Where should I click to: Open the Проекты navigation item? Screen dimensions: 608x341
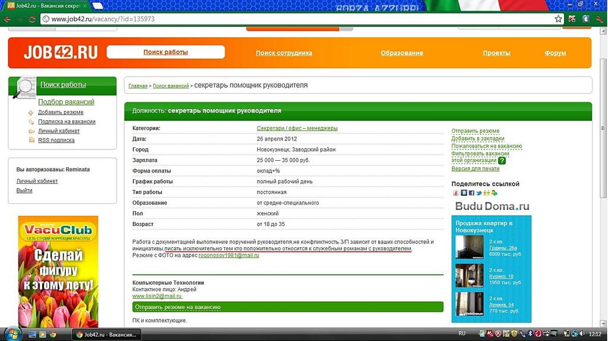click(x=496, y=53)
